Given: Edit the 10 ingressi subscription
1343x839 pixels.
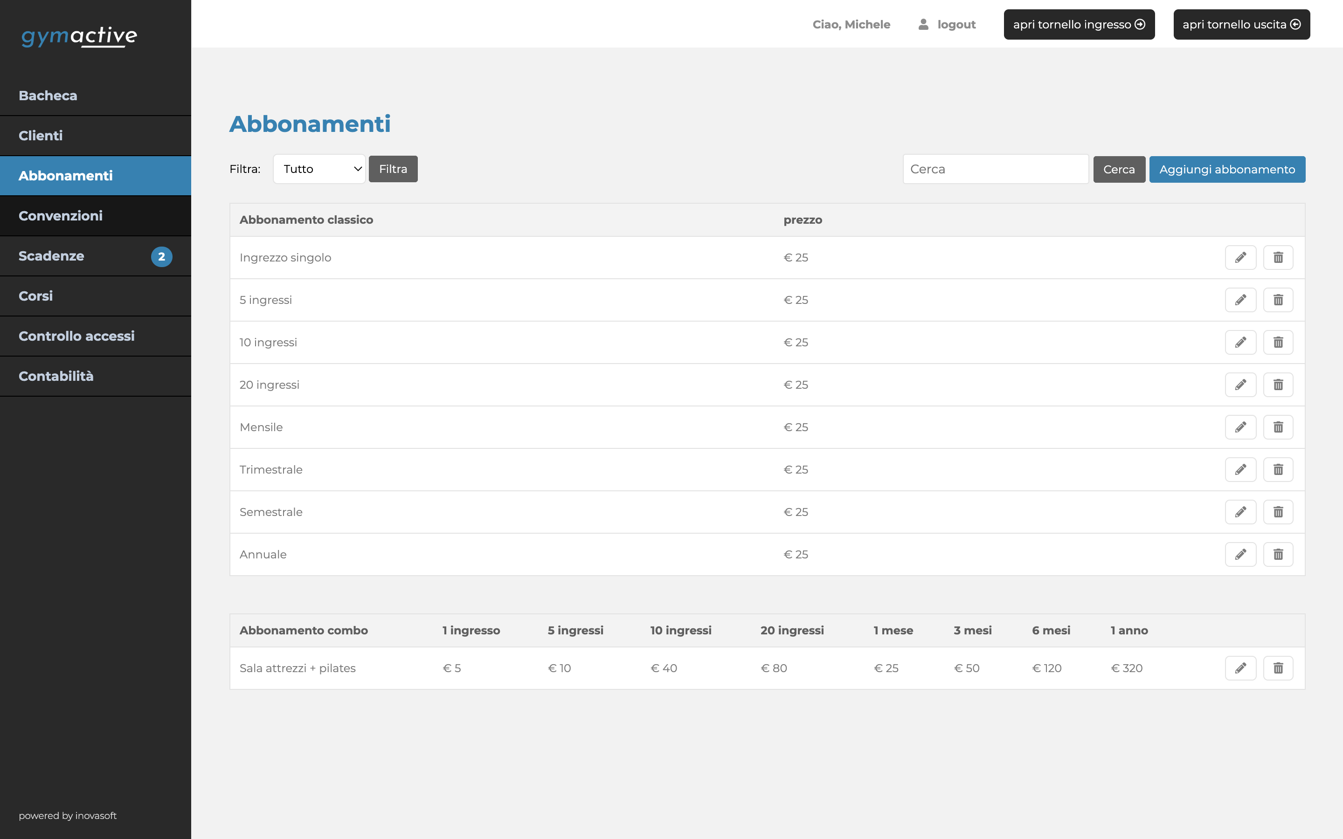Looking at the screenshot, I should point(1240,343).
